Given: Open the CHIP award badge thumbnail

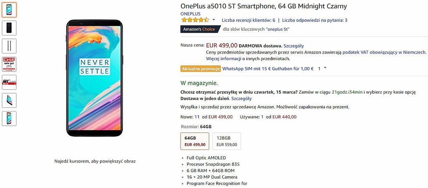Looking at the screenshot, I should pyautogui.click(x=9, y=64).
